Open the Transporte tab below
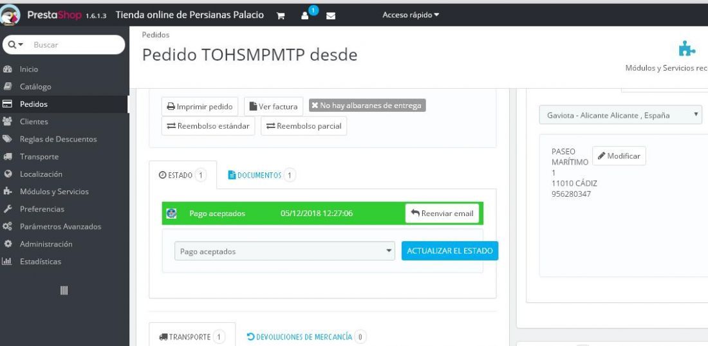 [x=192, y=336]
